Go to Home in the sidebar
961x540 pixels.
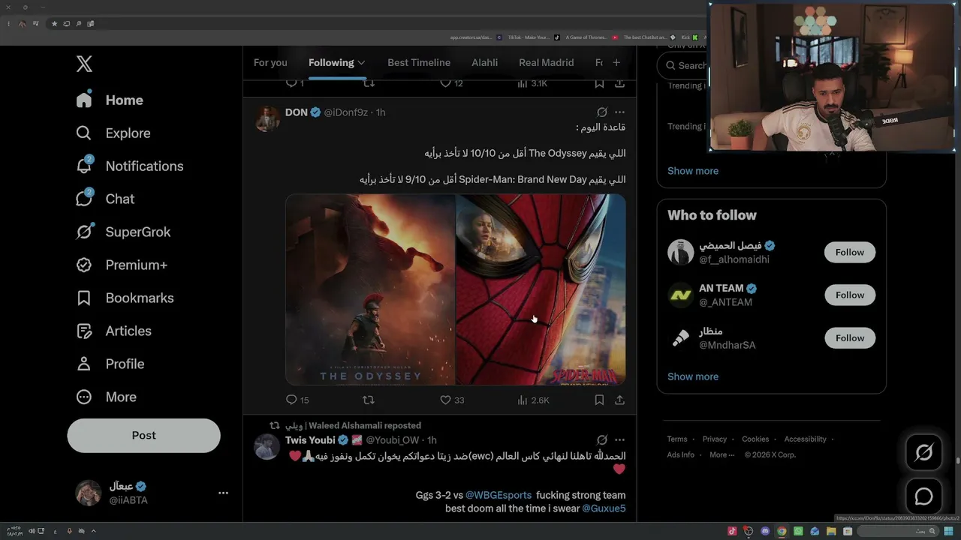pyautogui.click(x=110, y=100)
